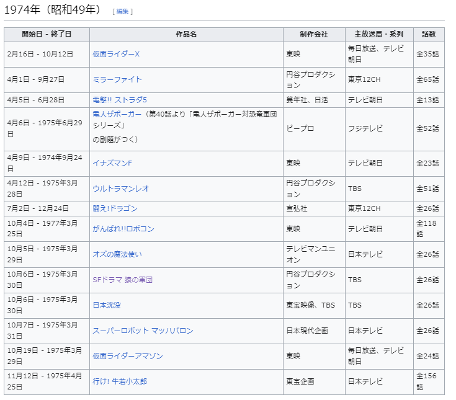Image resolution: width=456 pixels, height=400 pixels.
Task: Open the 電人ザボーガー link
Action: [117, 114]
